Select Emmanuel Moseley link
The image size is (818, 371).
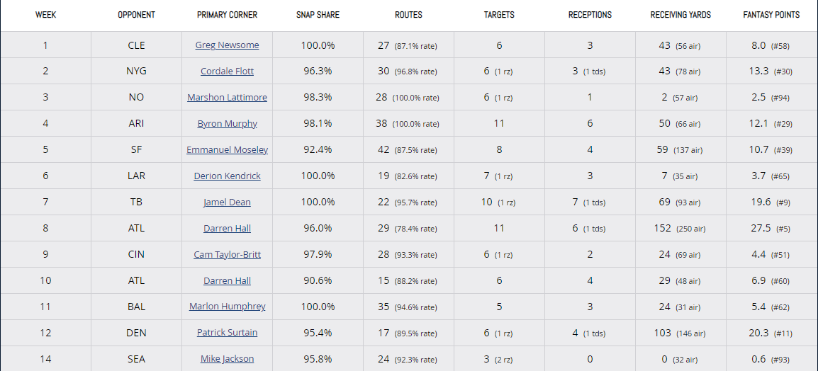click(227, 150)
